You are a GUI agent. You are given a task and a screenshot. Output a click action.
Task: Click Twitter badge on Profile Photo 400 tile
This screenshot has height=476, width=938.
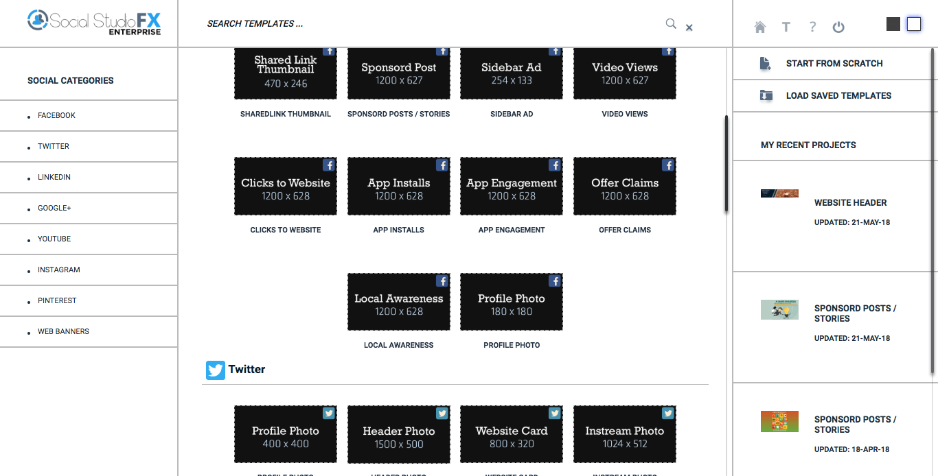point(329,414)
